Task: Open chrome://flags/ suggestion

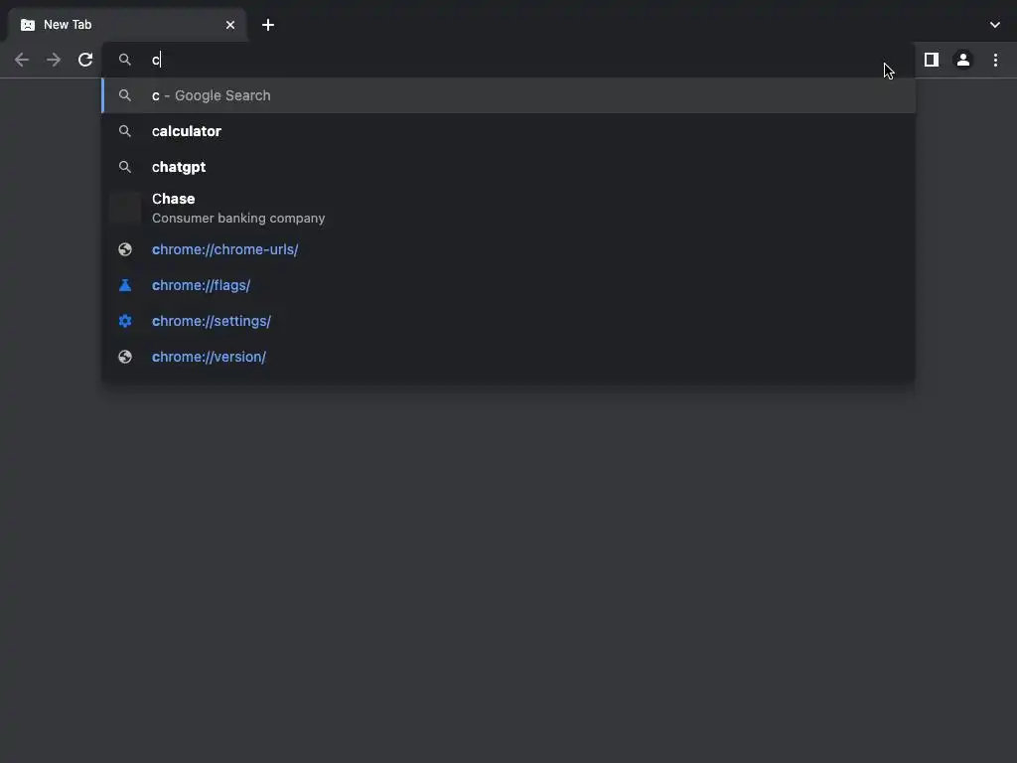Action: click(x=508, y=285)
